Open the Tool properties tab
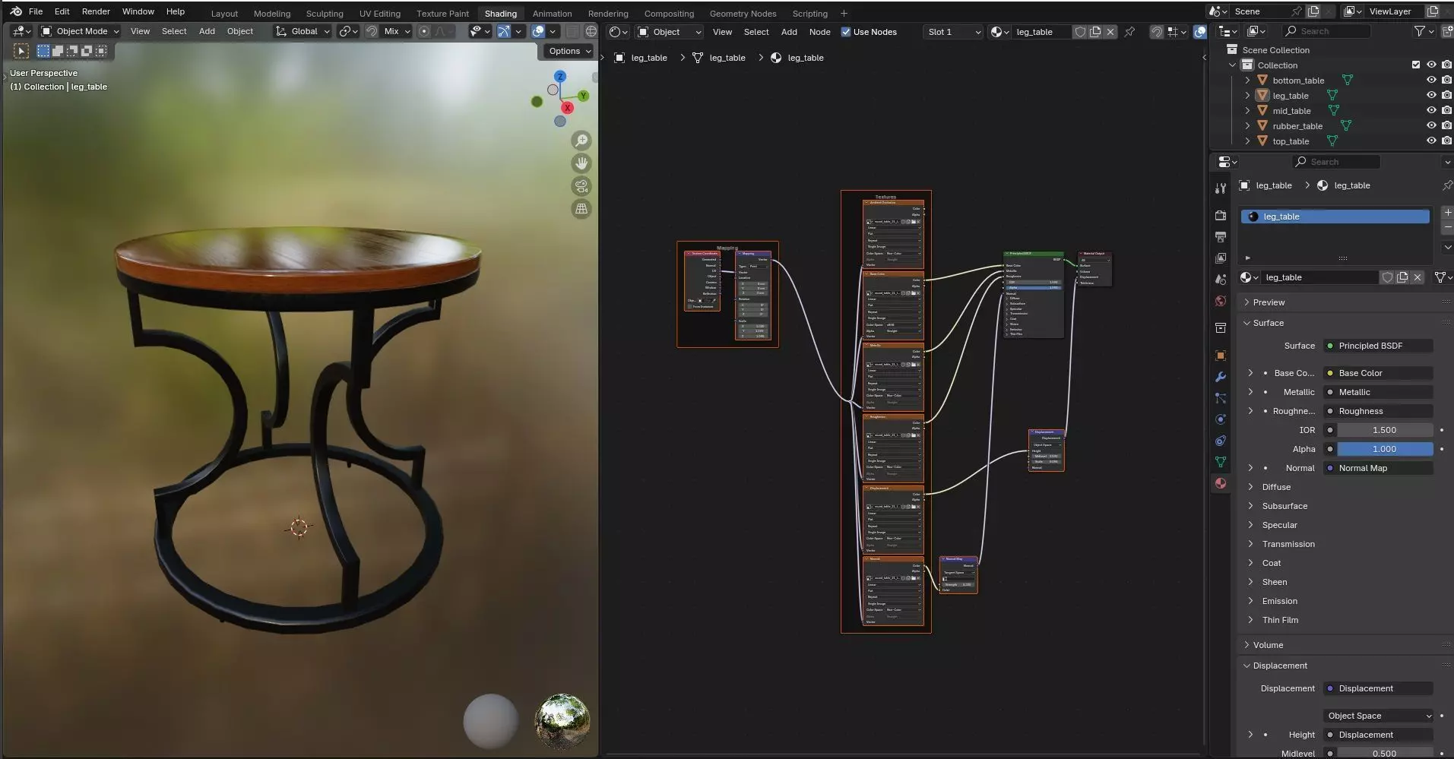Viewport: 1454px width, 759px height. pyautogui.click(x=1221, y=188)
